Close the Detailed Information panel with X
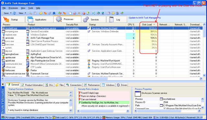The width and height of the screenshot is (207, 120). tap(3, 84)
